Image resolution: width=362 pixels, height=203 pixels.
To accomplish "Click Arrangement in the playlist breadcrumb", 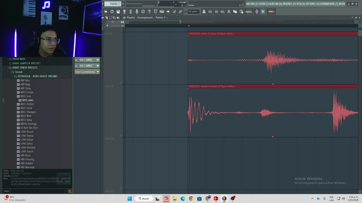I will click(145, 17).
